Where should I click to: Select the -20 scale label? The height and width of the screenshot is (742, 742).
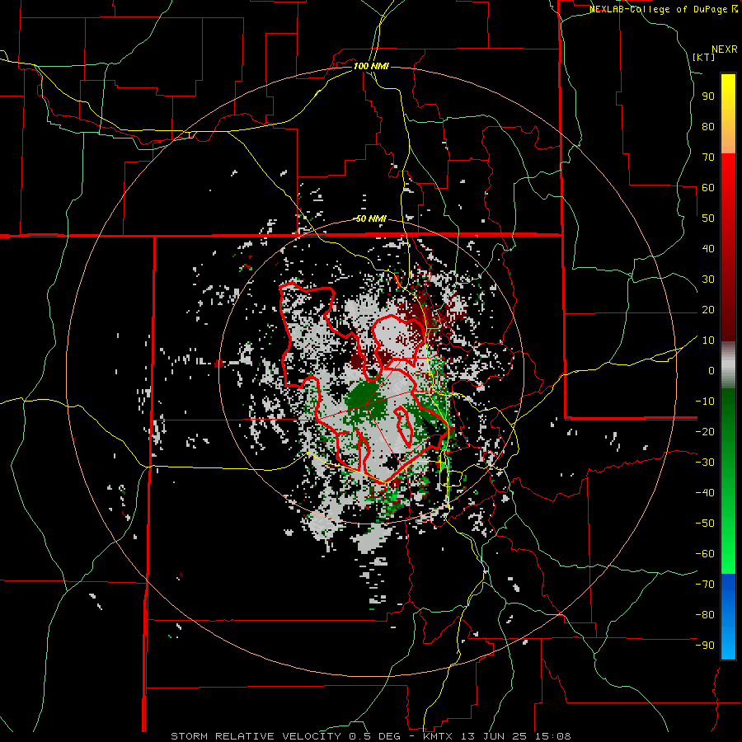pyautogui.click(x=705, y=431)
